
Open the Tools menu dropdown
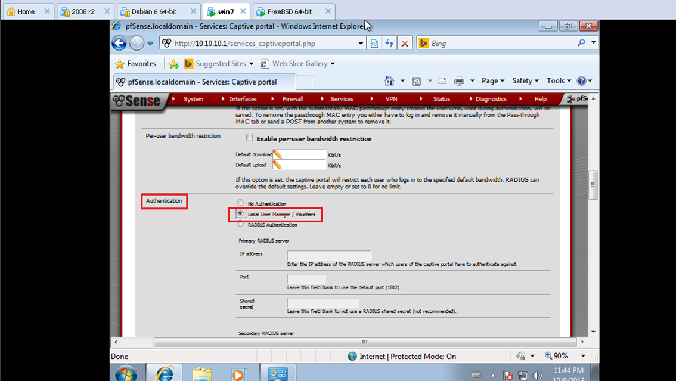pos(559,81)
